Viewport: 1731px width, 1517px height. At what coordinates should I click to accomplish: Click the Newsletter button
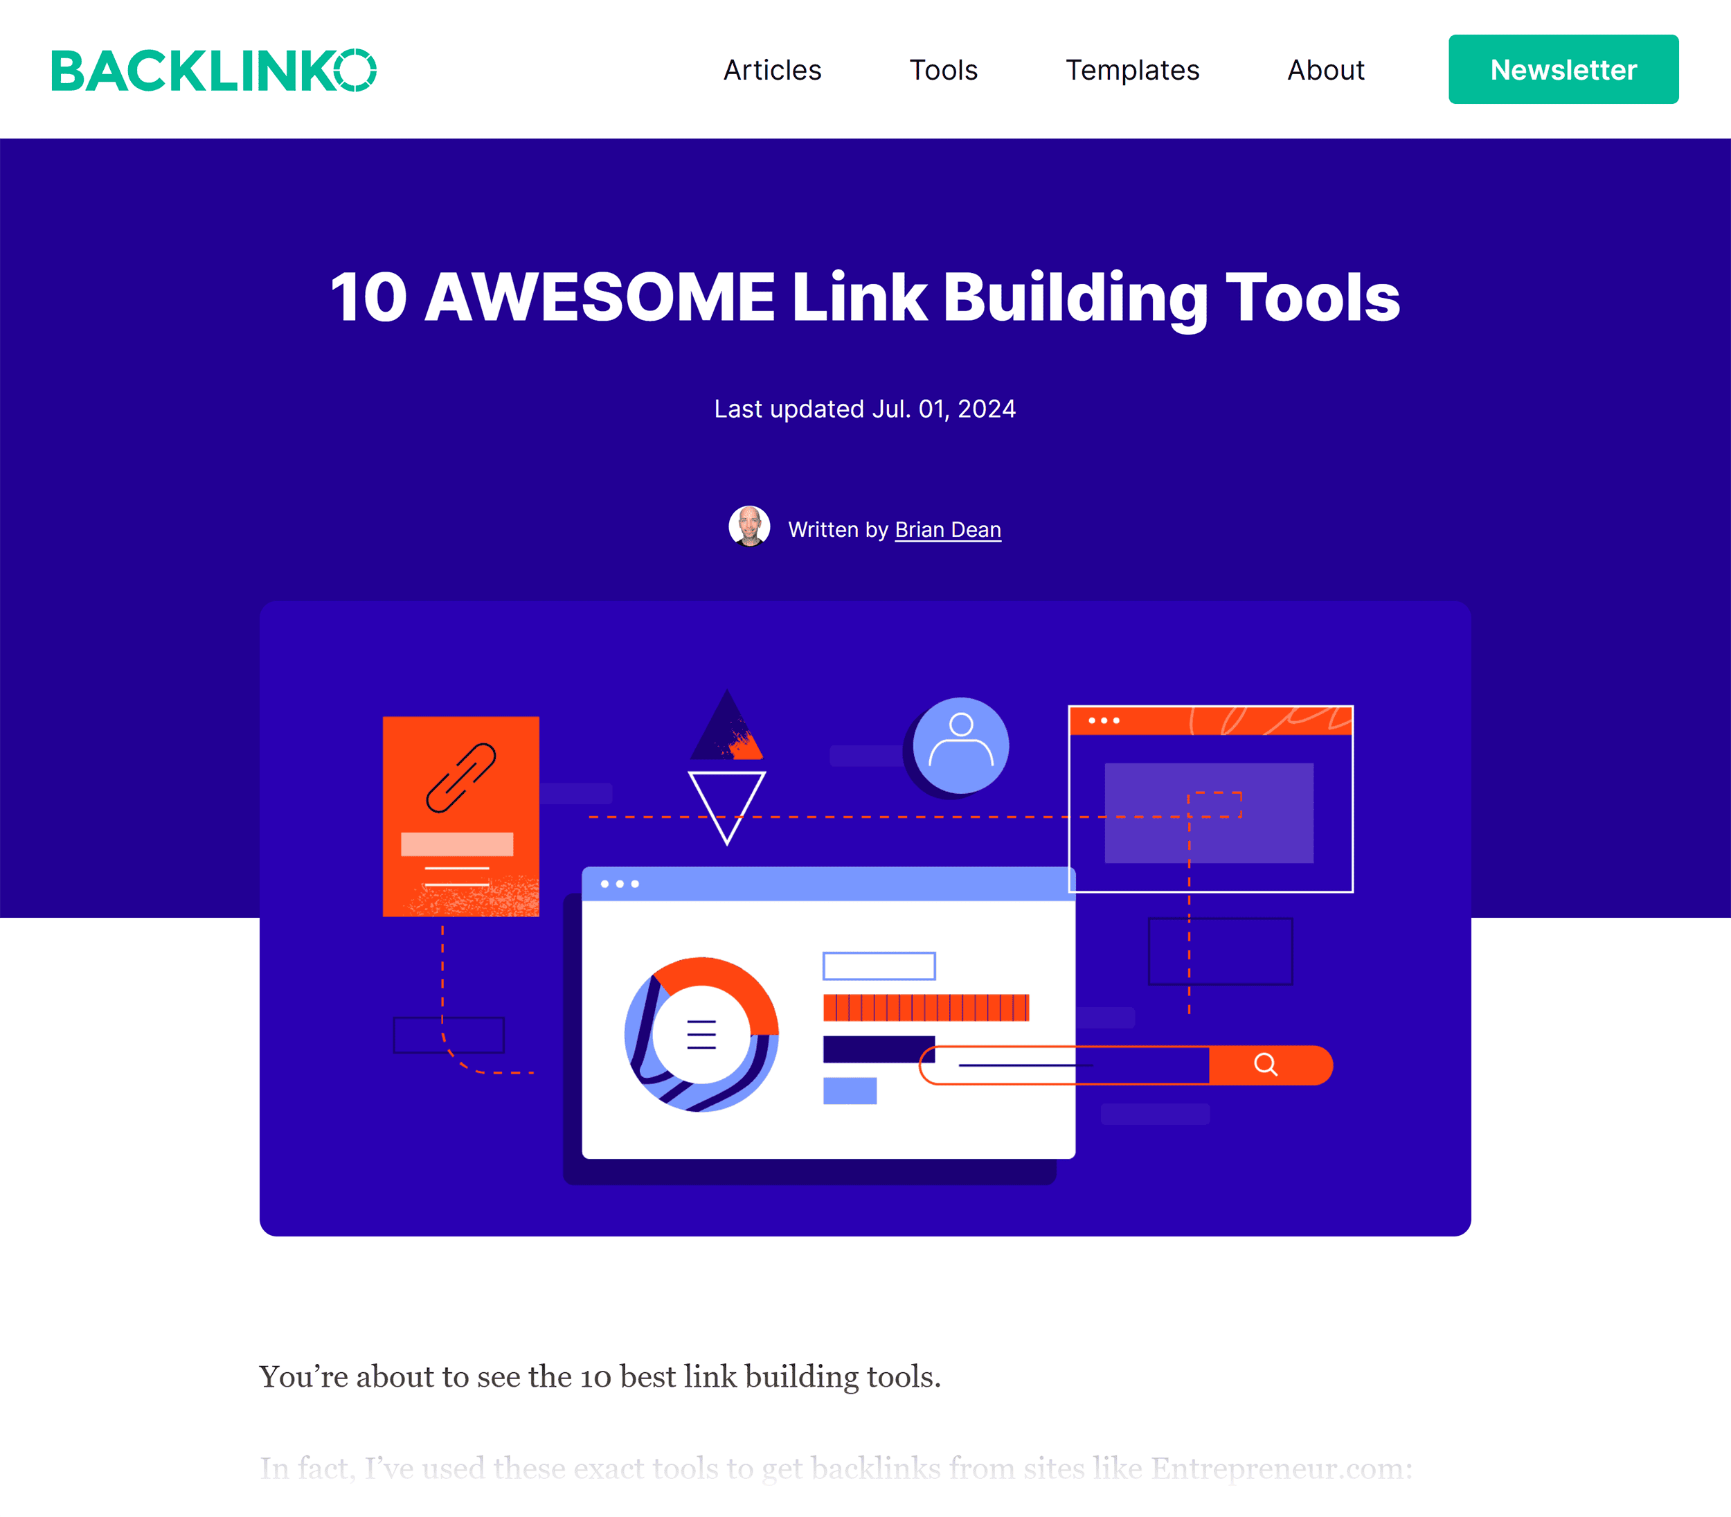click(x=1563, y=69)
